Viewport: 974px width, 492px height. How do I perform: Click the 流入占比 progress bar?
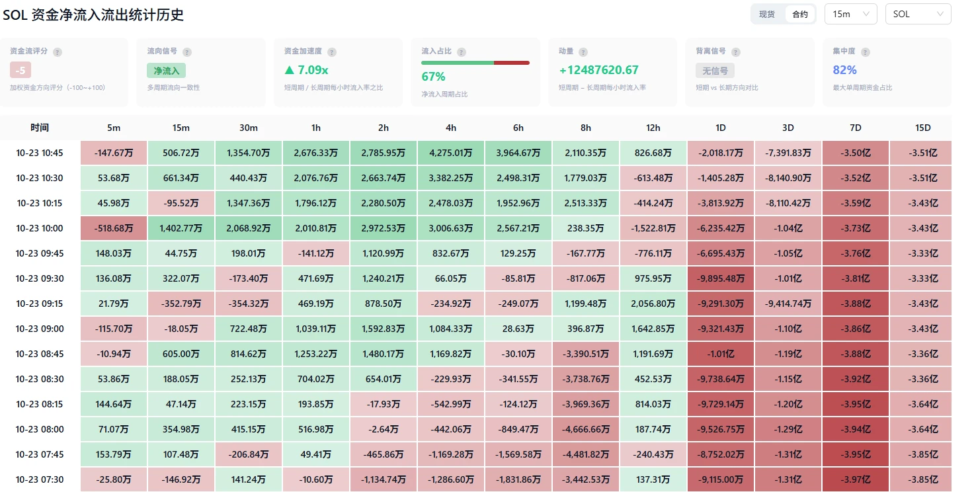click(x=475, y=63)
